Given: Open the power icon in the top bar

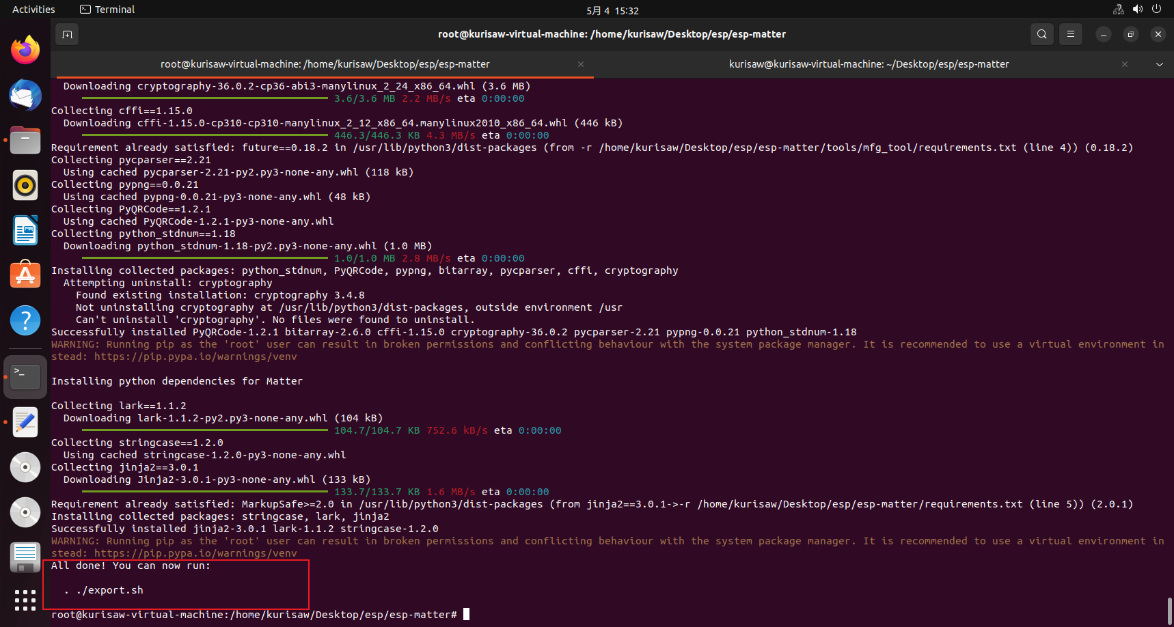Looking at the screenshot, I should (x=1157, y=10).
